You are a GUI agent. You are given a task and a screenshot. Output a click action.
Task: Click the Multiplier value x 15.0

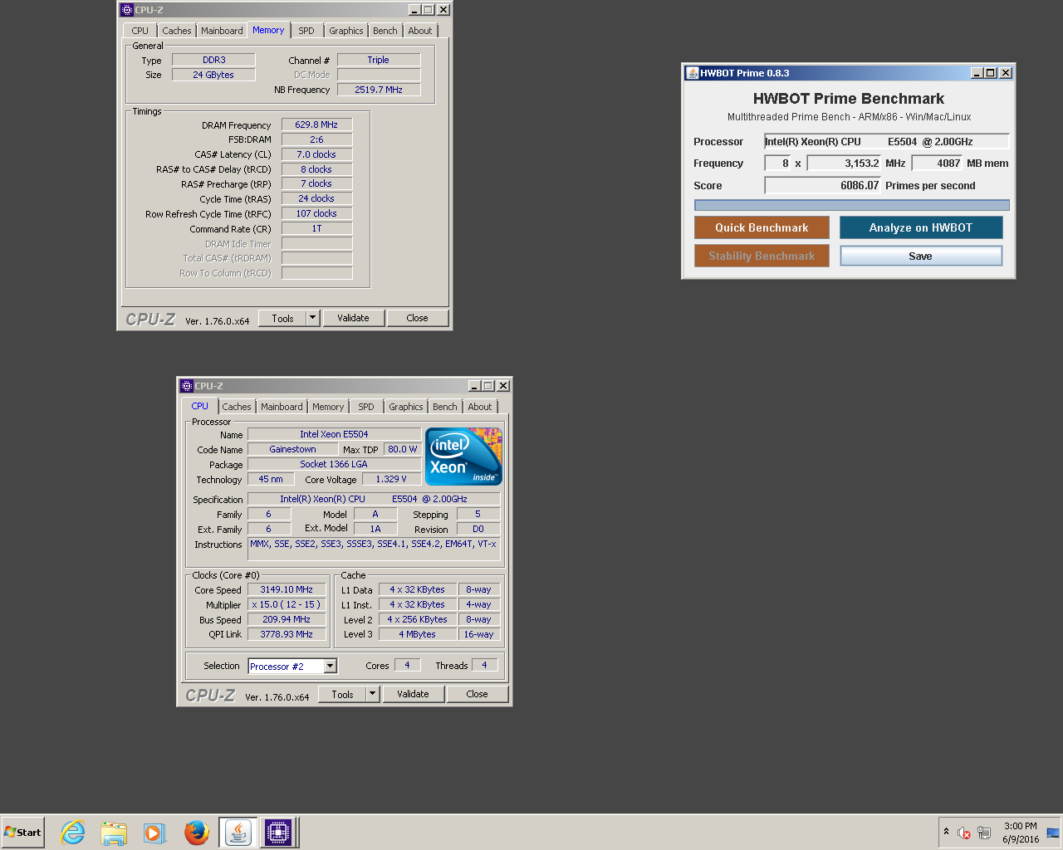[x=287, y=604]
